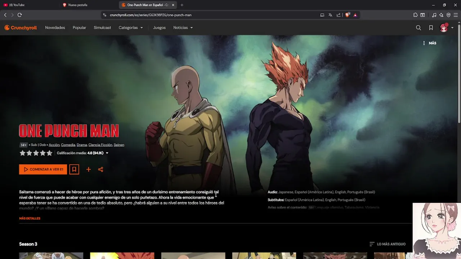Switch to the Nueva pestaña tab
This screenshot has height=259, width=461.
pos(88,5)
